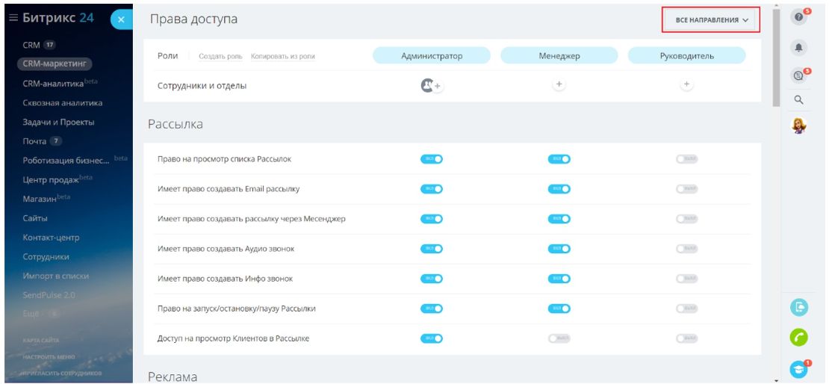Toggle Администратор right to view Рассылок list

click(x=432, y=159)
